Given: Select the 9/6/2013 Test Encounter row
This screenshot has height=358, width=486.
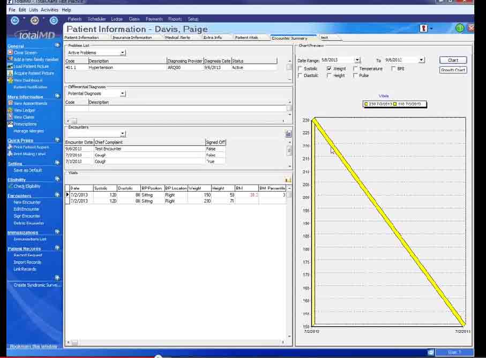Looking at the screenshot, I should point(145,149).
